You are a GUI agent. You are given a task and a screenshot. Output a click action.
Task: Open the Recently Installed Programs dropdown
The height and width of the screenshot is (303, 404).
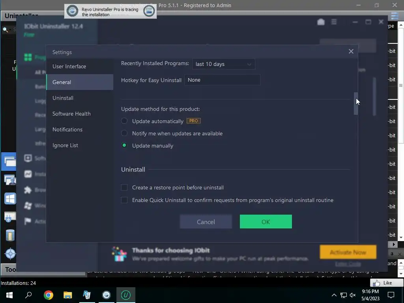pos(223,64)
